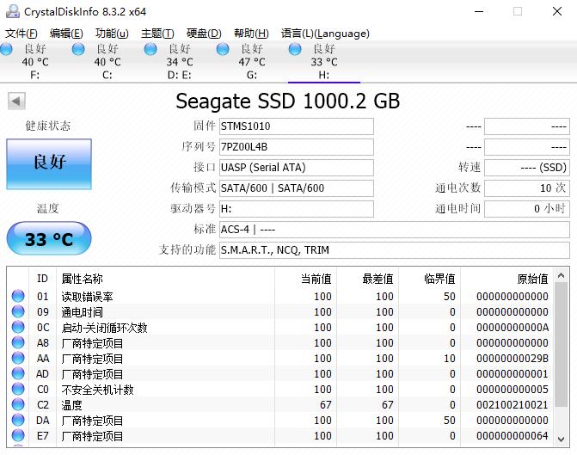Viewport: 577px width, 455px height.
Task: Click the 临界值 column header
Action: (x=429, y=279)
